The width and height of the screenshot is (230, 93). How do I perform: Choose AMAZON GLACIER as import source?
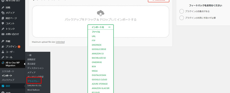pyautogui.click(x=101, y=88)
